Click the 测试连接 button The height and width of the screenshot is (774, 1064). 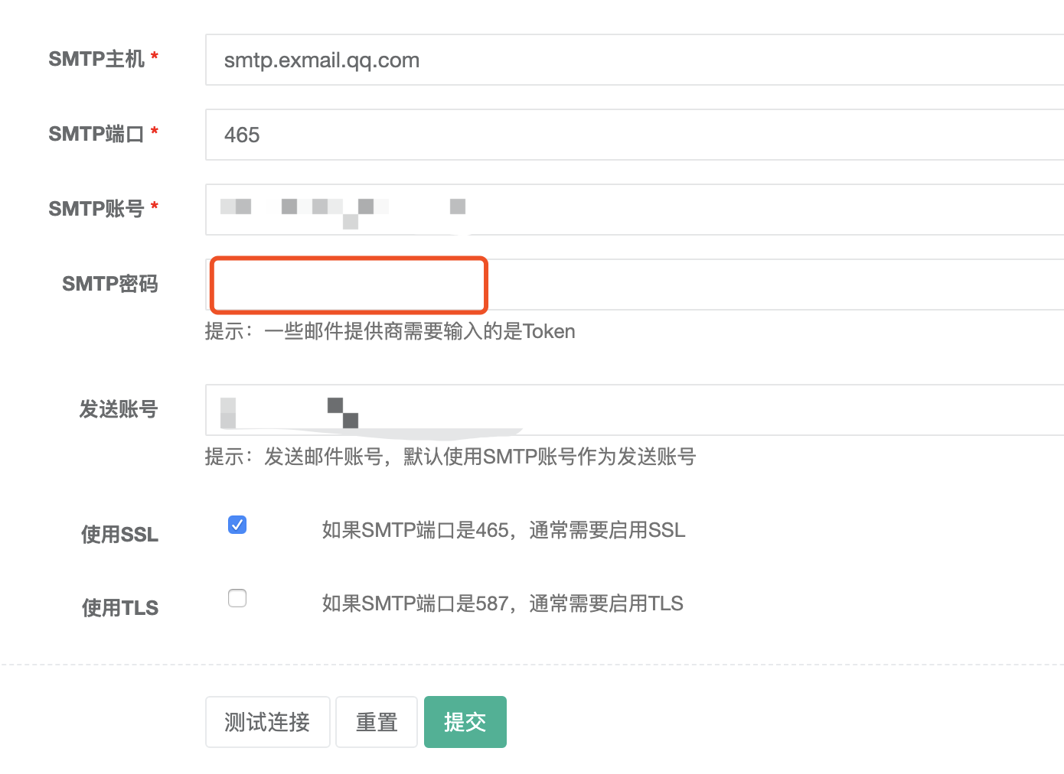267,722
